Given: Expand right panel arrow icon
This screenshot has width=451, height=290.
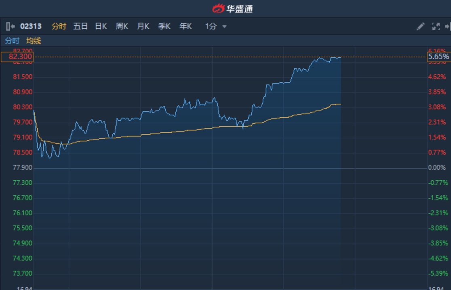Looking at the screenshot, I should [447, 27].
